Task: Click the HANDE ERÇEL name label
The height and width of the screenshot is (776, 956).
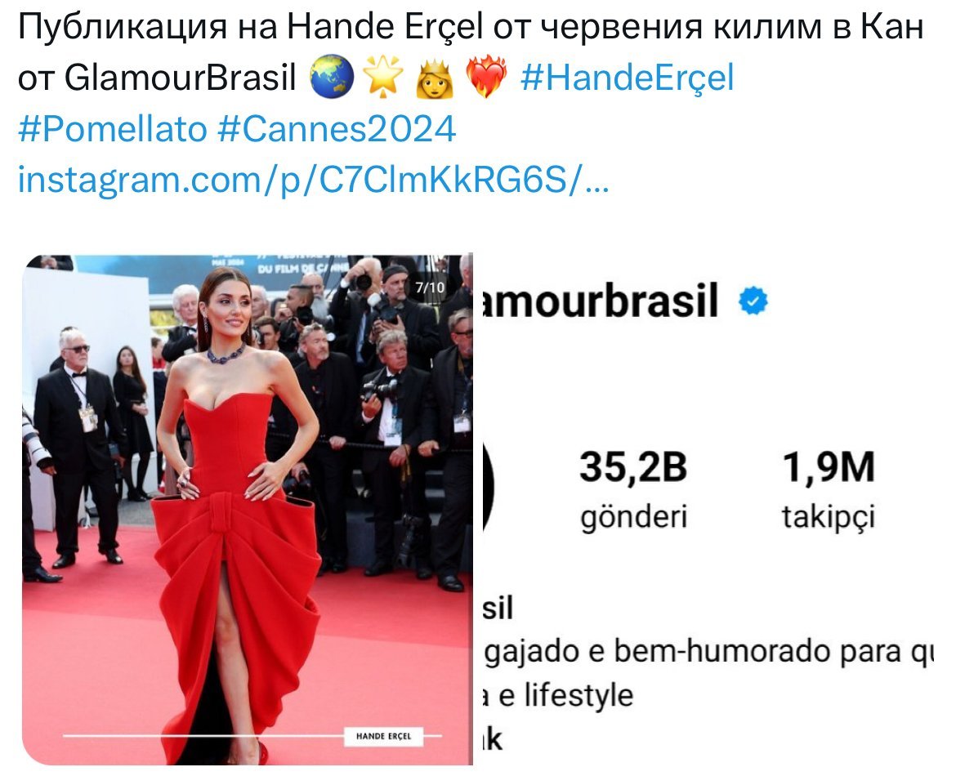Action: (x=383, y=736)
